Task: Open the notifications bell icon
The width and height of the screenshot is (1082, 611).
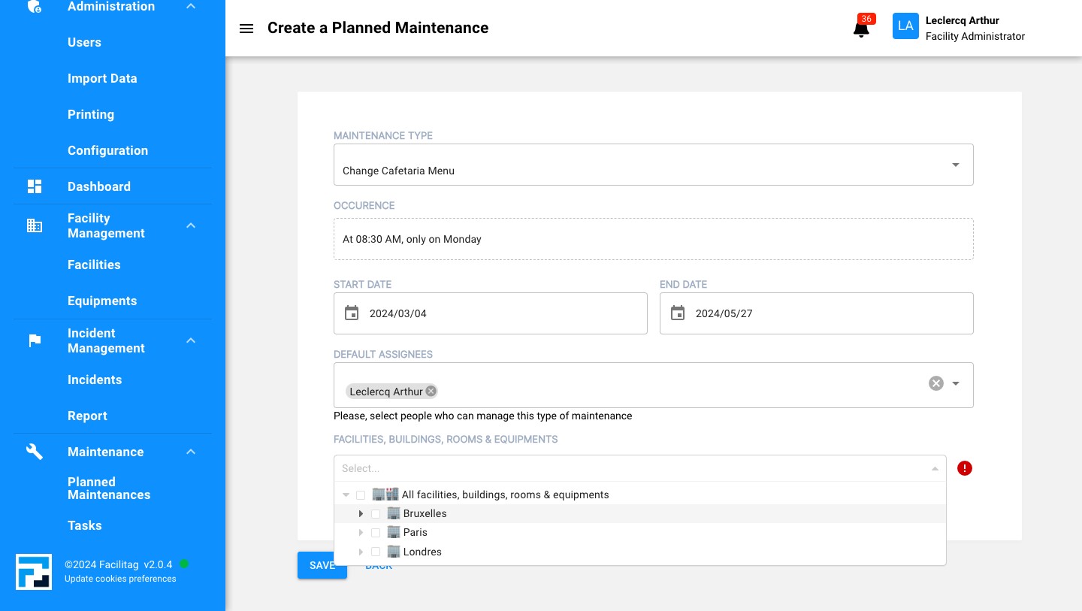Action: [x=861, y=29]
